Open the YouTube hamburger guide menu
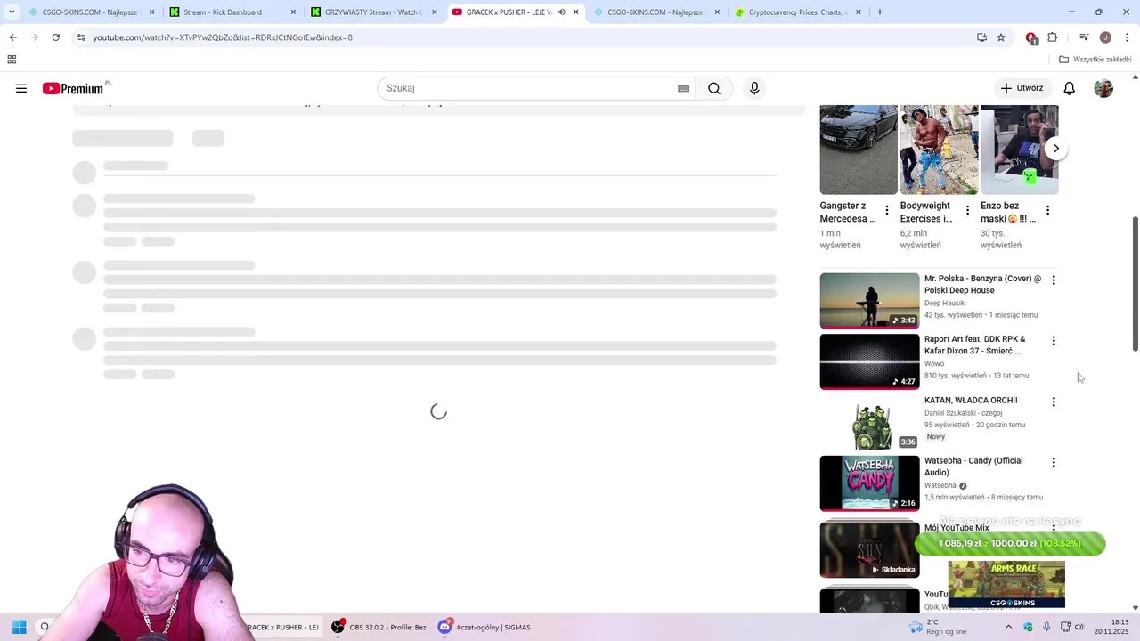 point(21,88)
